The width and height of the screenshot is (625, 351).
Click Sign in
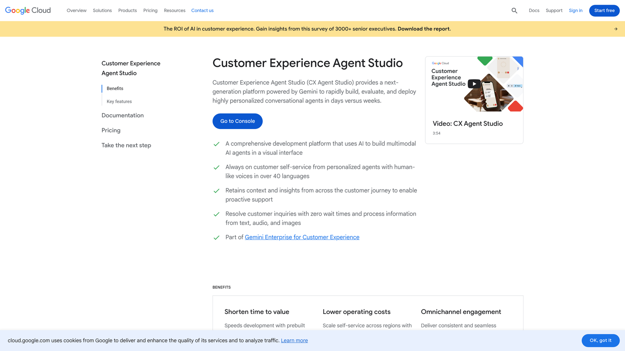tap(575, 11)
